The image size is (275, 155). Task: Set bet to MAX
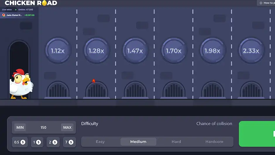(67, 127)
